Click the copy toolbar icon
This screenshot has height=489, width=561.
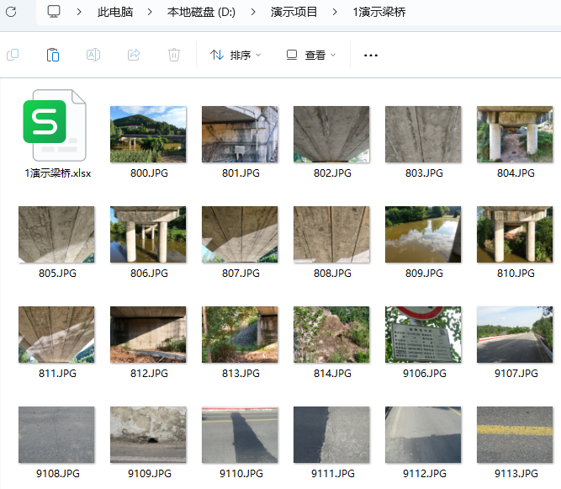click(13, 55)
